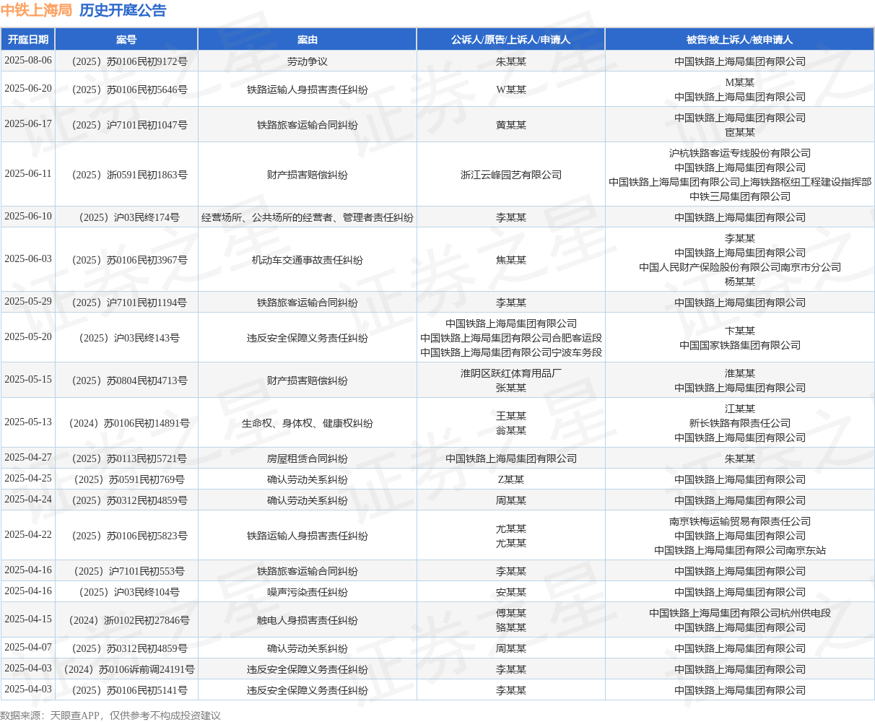Click the 案由 column header
Viewport: 875px width, 722px height.
pyautogui.click(x=308, y=40)
